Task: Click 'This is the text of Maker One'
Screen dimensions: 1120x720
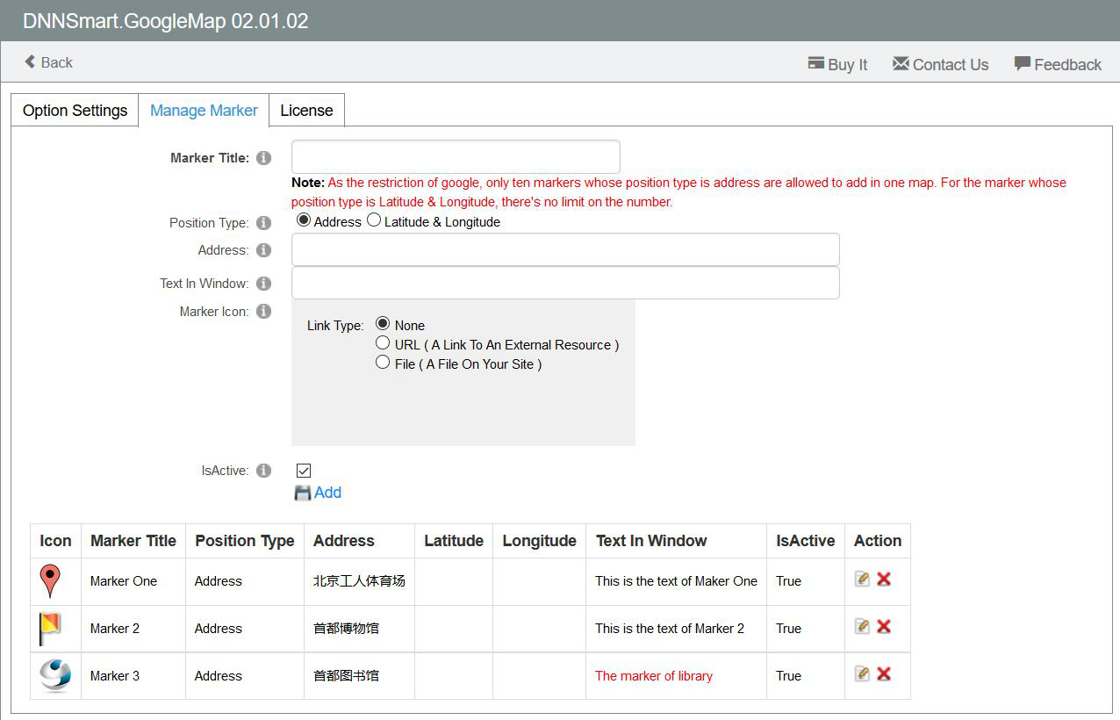Action: (x=676, y=581)
